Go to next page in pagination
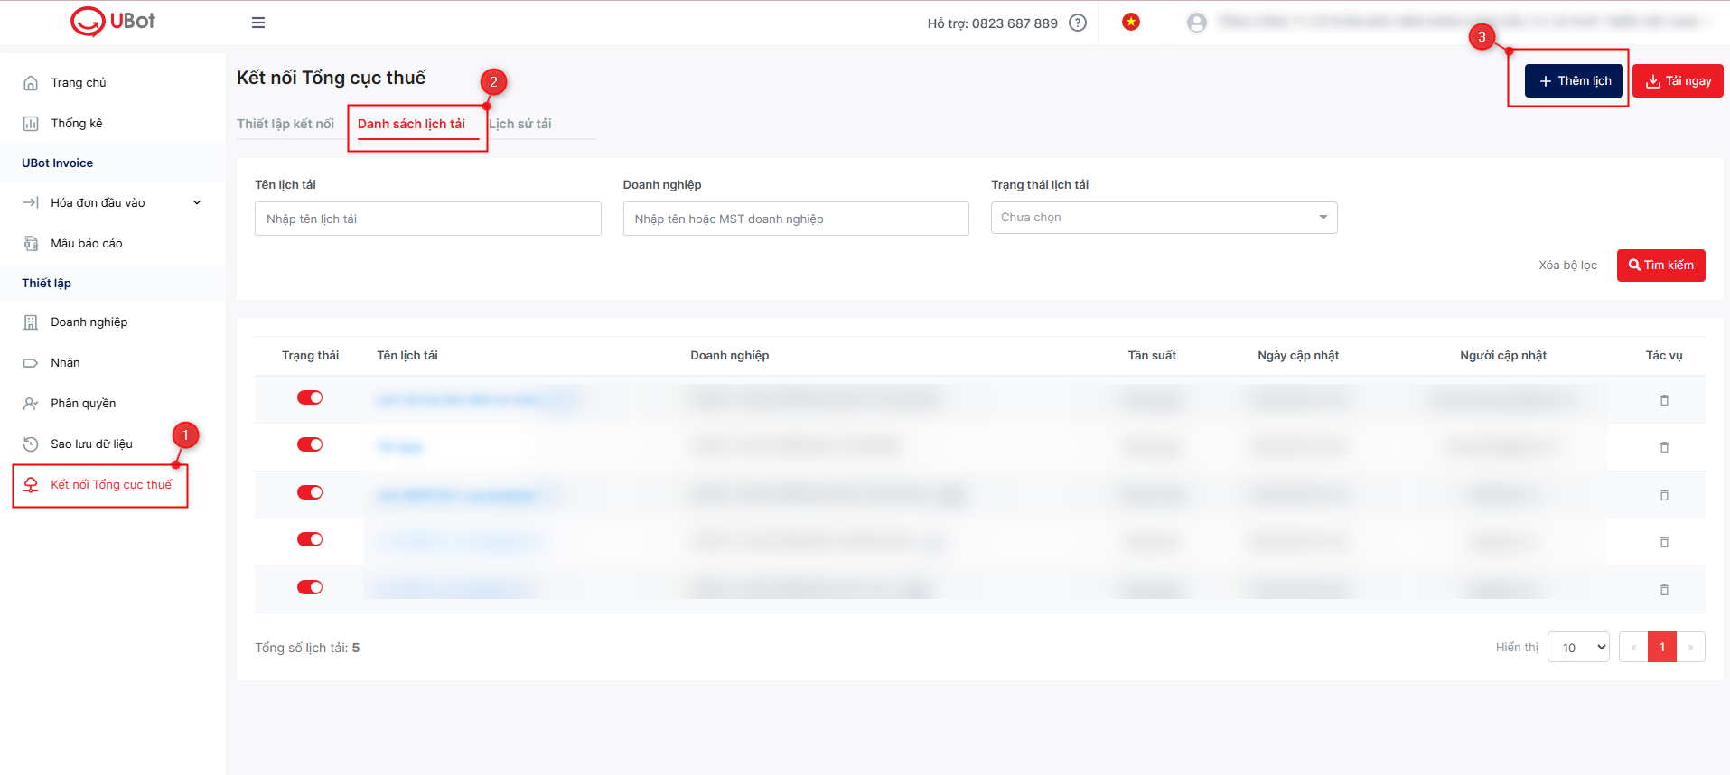 tap(1690, 647)
